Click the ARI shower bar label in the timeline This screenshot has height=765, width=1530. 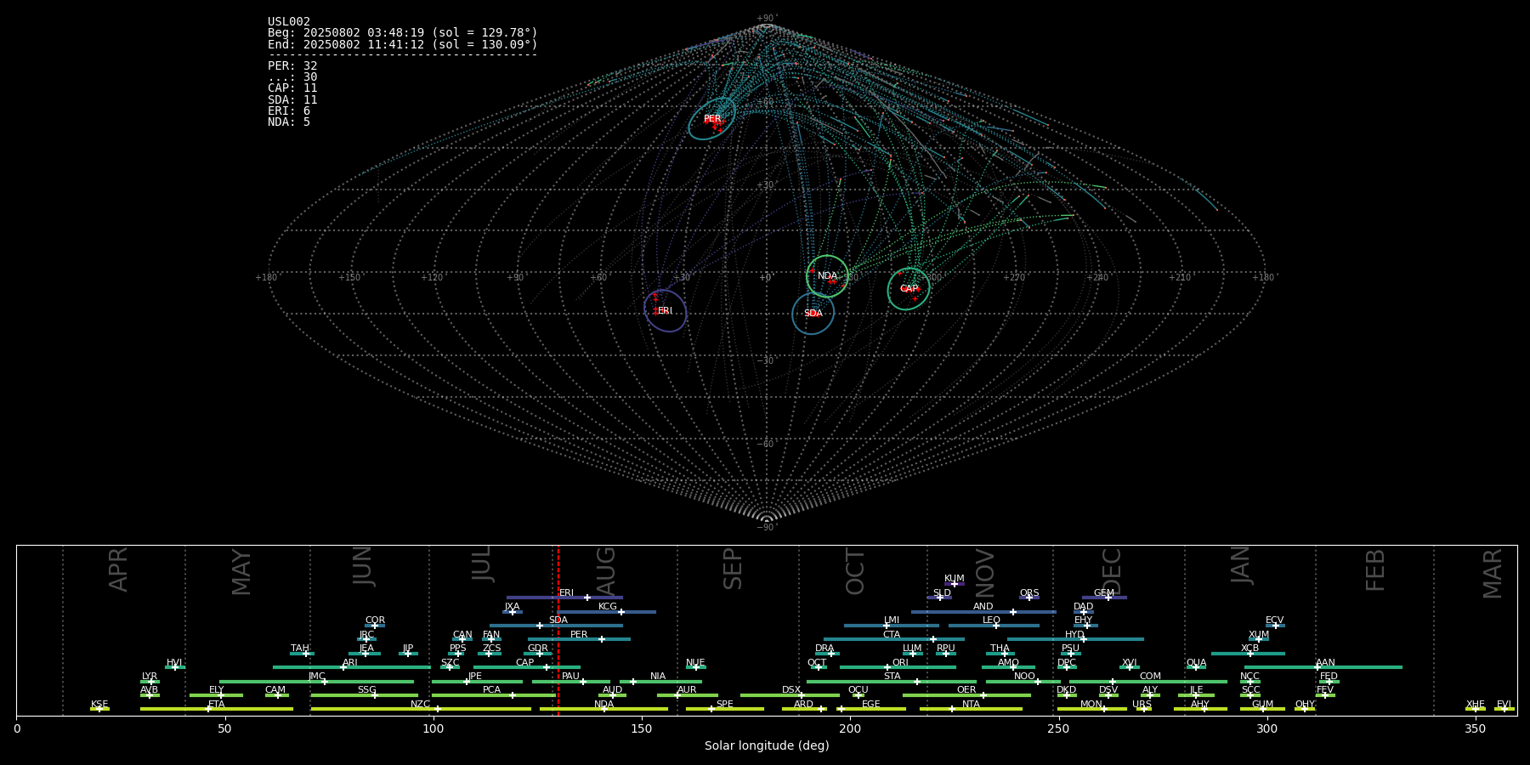click(350, 663)
